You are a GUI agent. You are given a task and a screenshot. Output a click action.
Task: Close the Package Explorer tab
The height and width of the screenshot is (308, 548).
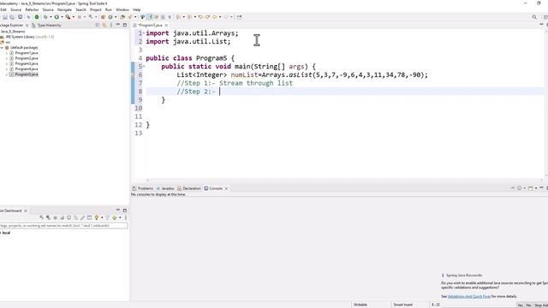click(27, 25)
